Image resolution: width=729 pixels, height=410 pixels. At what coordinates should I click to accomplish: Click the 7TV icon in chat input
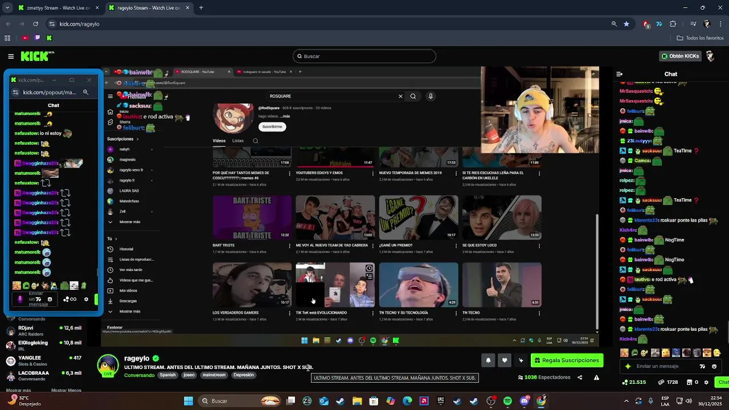pos(702,366)
